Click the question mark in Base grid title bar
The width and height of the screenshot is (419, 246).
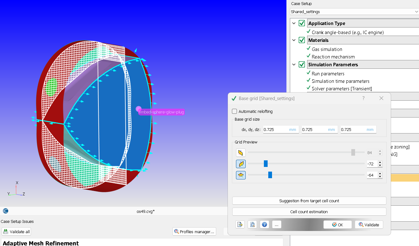pyautogui.click(x=364, y=98)
